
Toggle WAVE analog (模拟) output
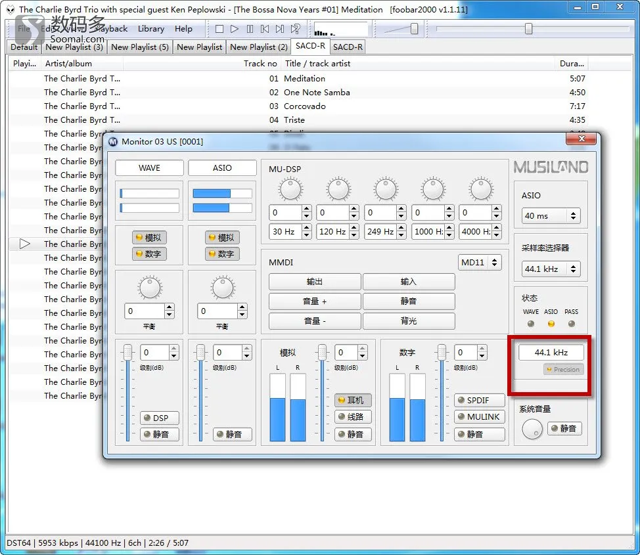coord(149,238)
